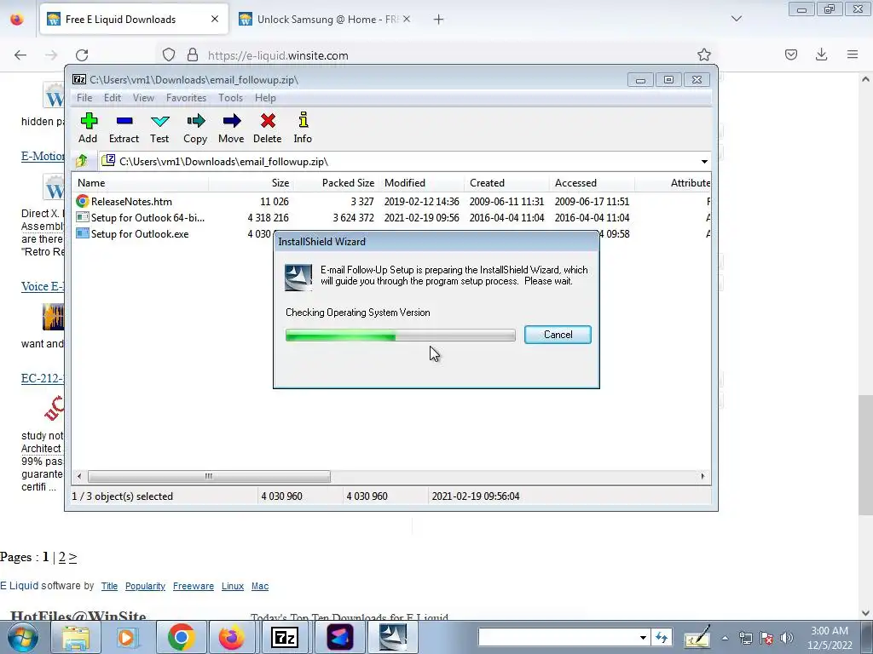Screen dimensions: 873x654
Task: Open a new Firefox tab
Action: tap(439, 20)
